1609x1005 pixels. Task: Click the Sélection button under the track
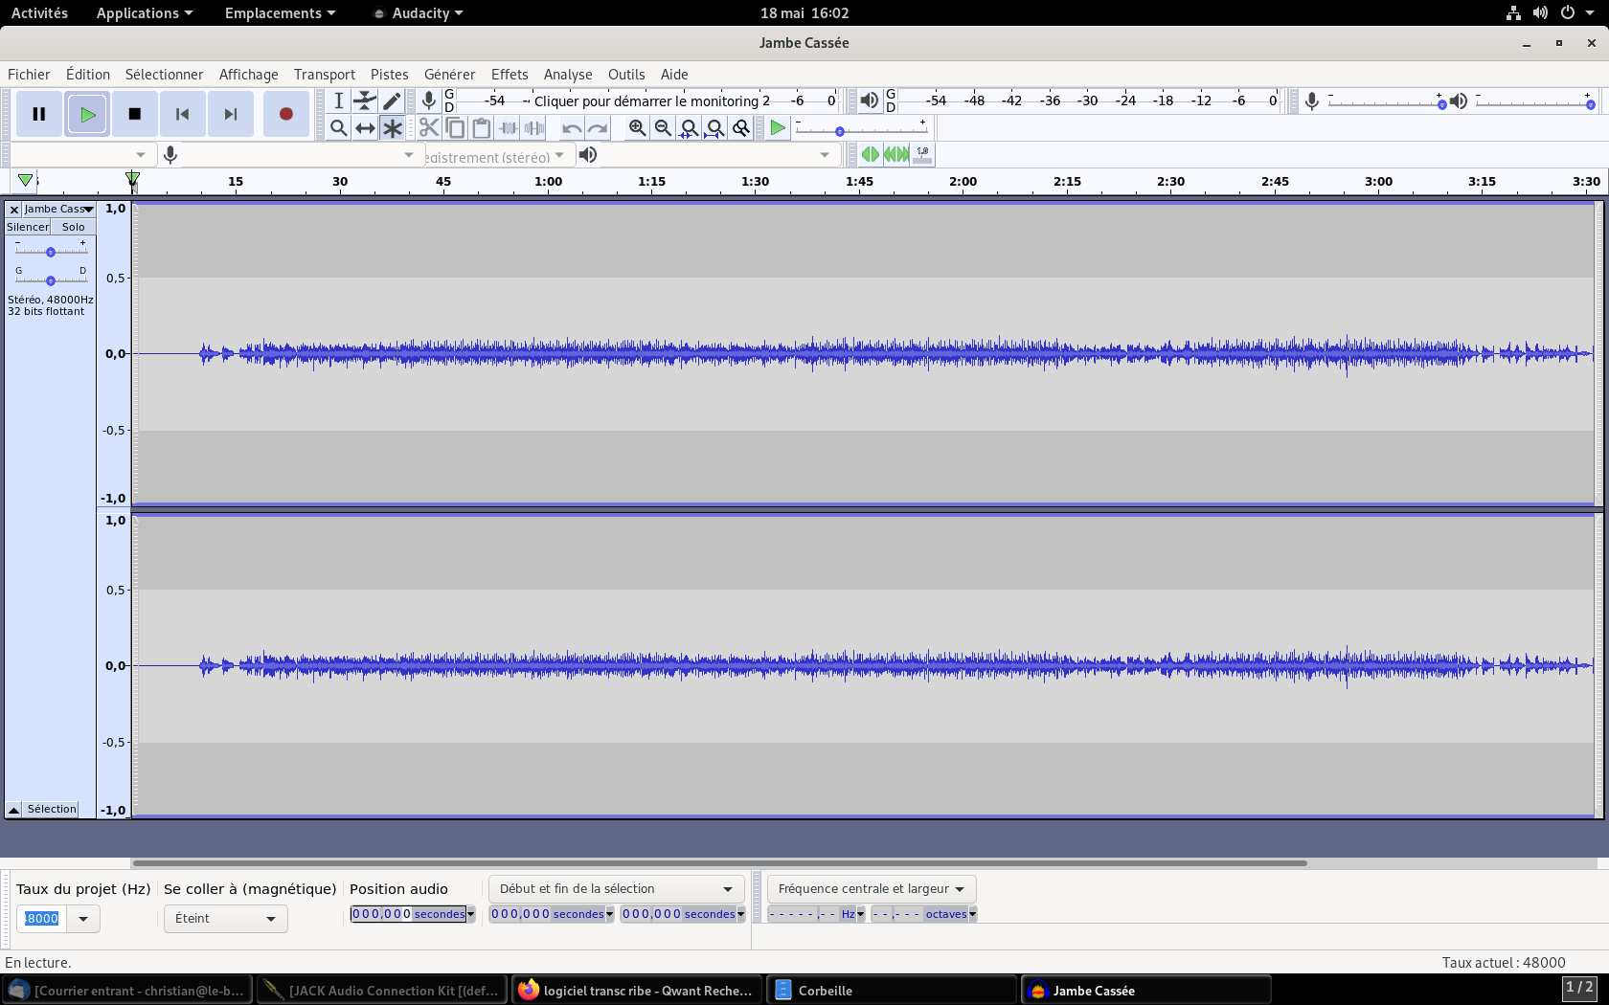tap(52, 809)
